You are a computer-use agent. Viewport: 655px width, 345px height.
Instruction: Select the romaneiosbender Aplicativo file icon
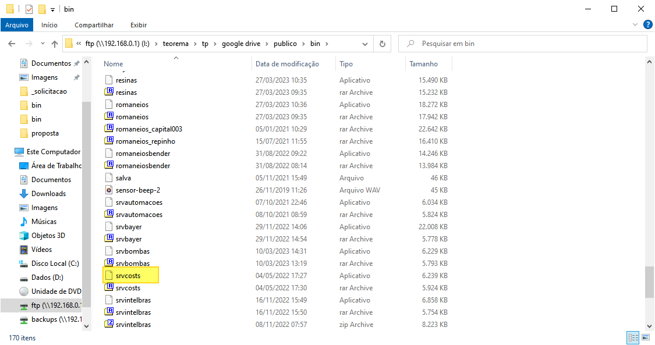point(109,154)
